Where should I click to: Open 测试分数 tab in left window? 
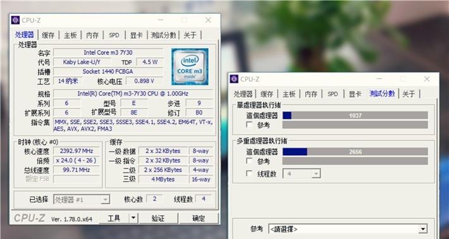[163, 35]
